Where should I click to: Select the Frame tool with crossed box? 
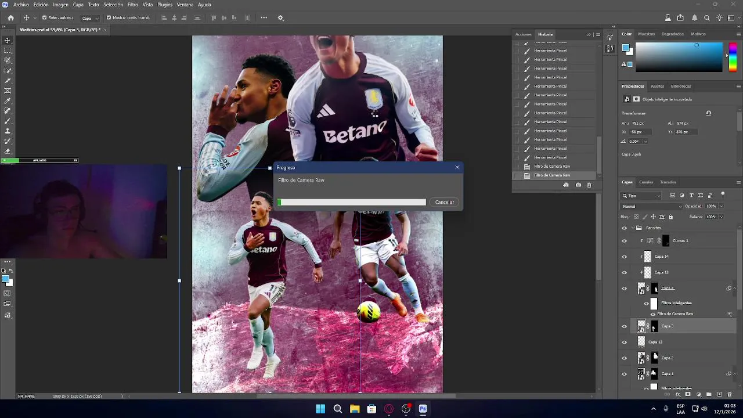(8, 91)
